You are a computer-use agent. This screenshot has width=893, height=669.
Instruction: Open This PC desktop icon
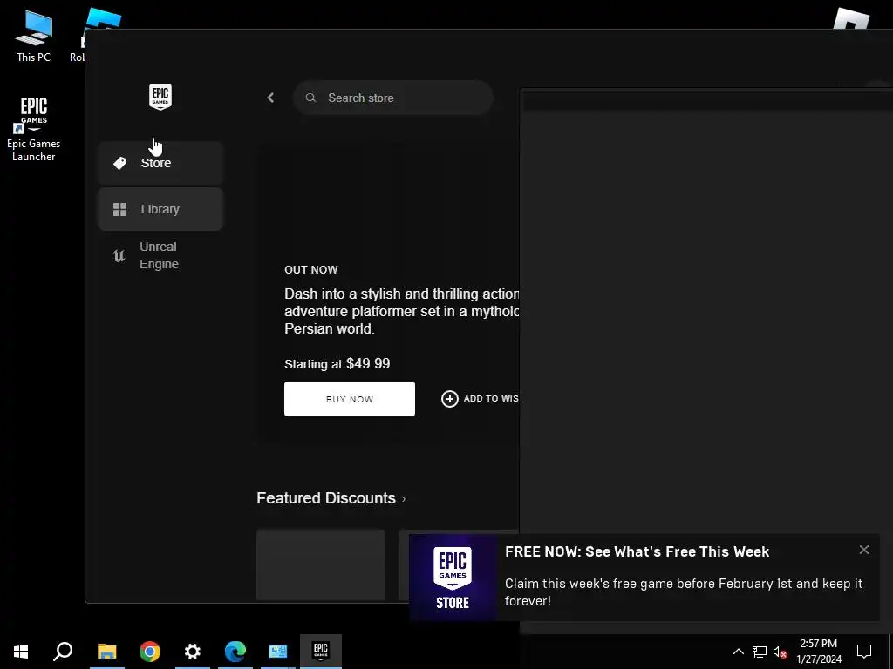34,36
